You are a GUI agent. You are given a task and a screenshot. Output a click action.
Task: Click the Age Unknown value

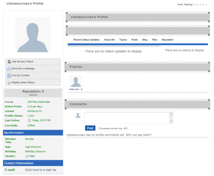pos(33,147)
